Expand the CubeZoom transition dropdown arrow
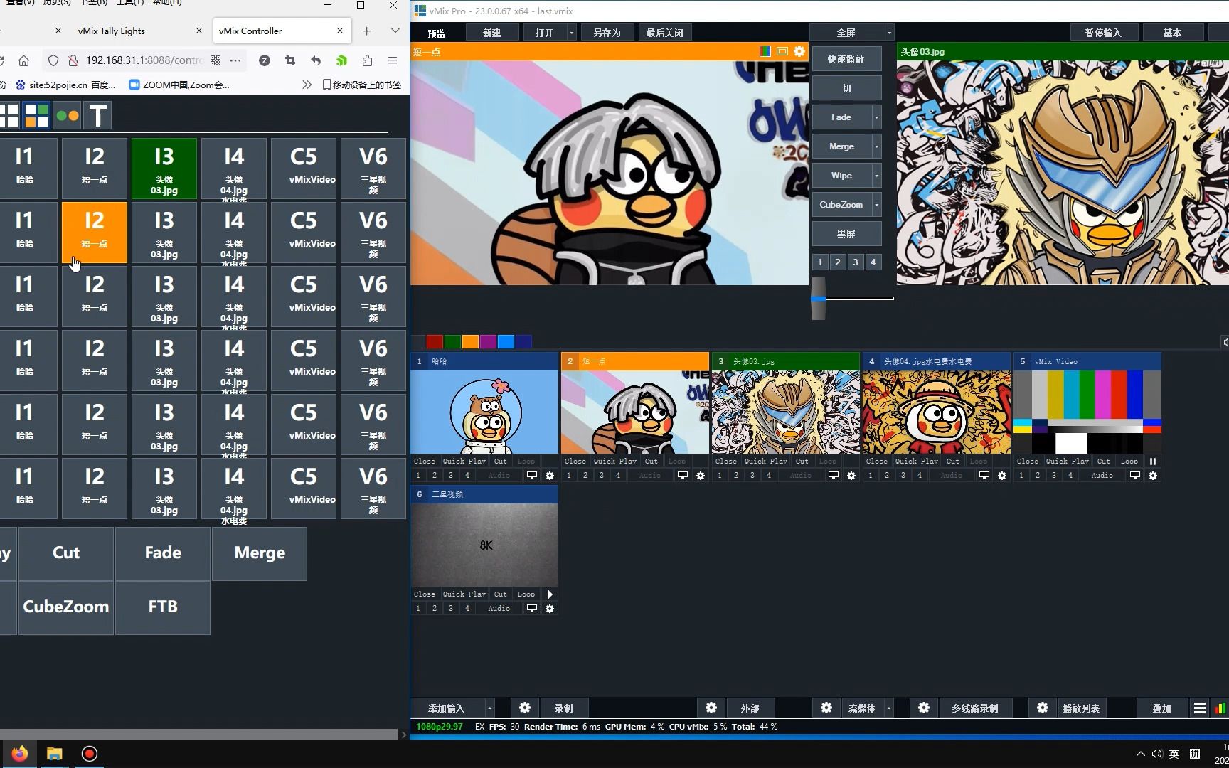The width and height of the screenshot is (1229, 768). [877, 205]
